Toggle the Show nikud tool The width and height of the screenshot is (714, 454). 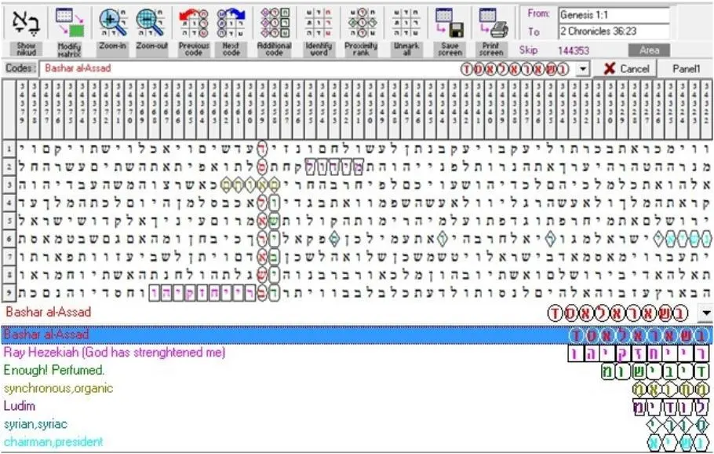click(26, 30)
